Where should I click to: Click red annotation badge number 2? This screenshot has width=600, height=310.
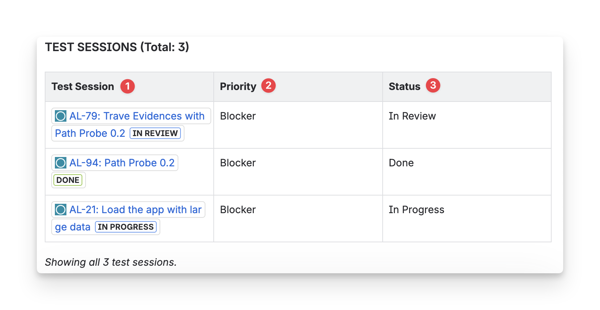click(x=268, y=86)
